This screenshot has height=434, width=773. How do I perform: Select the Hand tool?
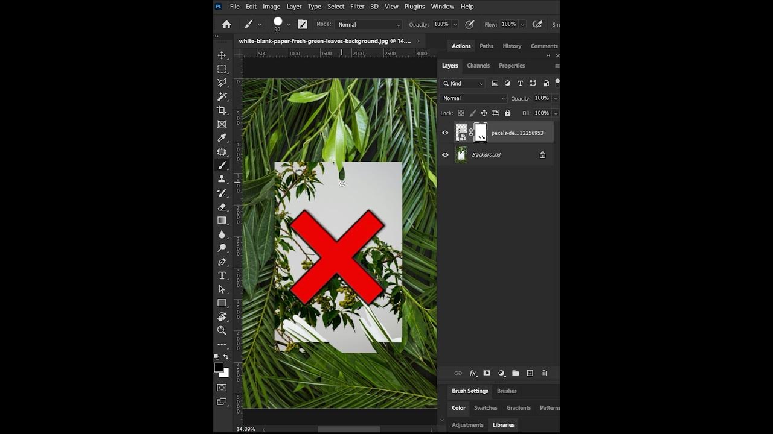[x=222, y=317]
